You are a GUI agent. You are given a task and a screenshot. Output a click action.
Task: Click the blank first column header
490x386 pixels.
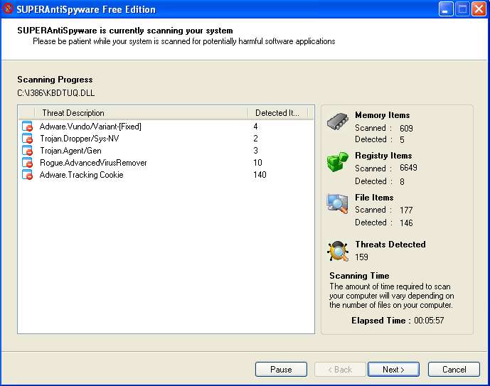tap(26, 113)
